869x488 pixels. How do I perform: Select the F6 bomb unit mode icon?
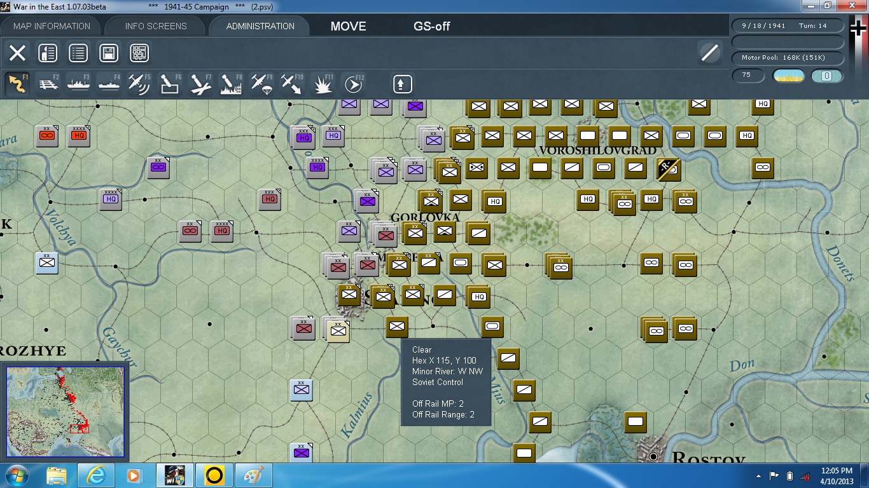pyautogui.click(x=170, y=84)
